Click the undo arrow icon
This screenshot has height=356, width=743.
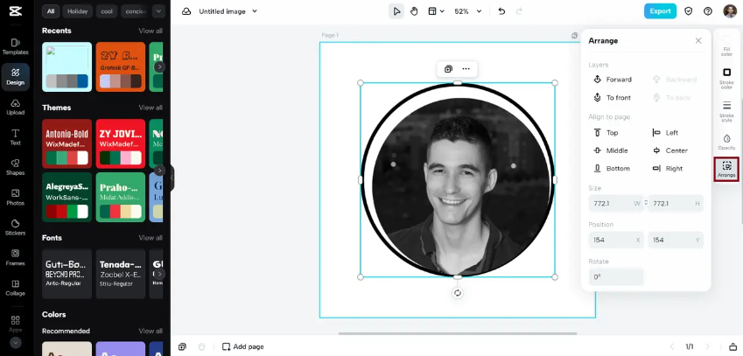click(x=501, y=11)
